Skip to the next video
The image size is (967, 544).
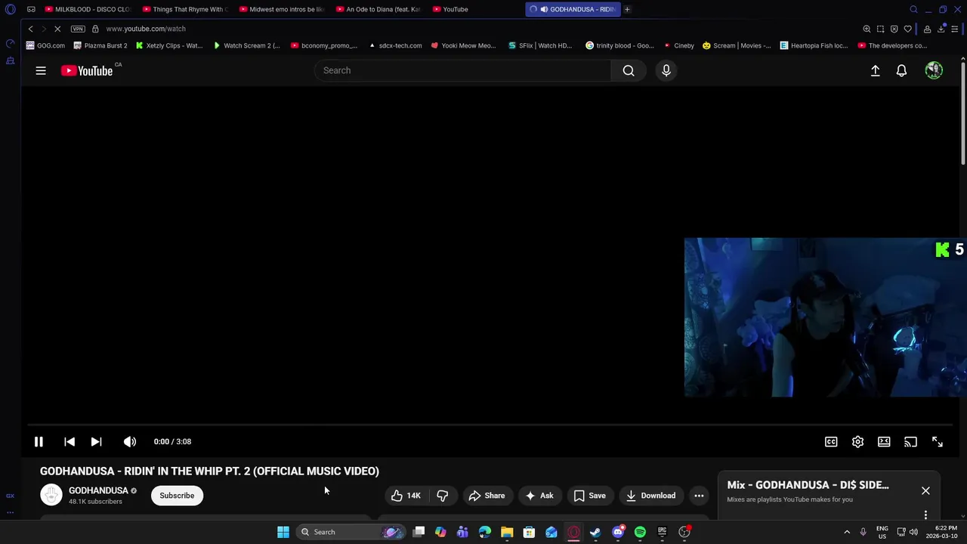96,442
